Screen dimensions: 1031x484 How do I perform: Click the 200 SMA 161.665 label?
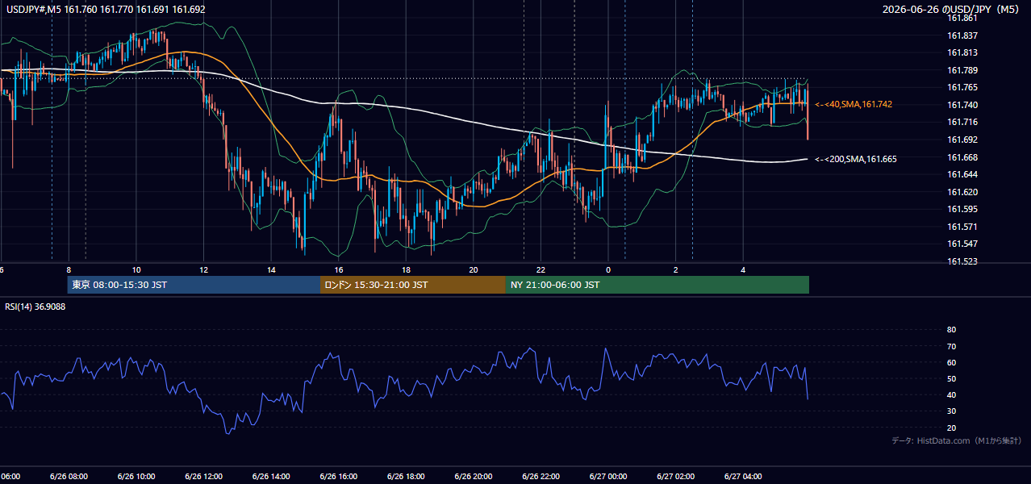tap(855, 159)
